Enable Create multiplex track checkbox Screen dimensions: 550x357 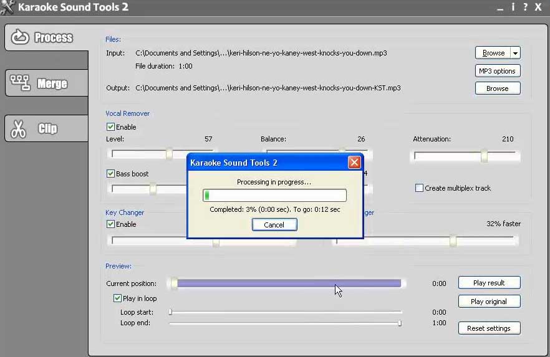[419, 188]
